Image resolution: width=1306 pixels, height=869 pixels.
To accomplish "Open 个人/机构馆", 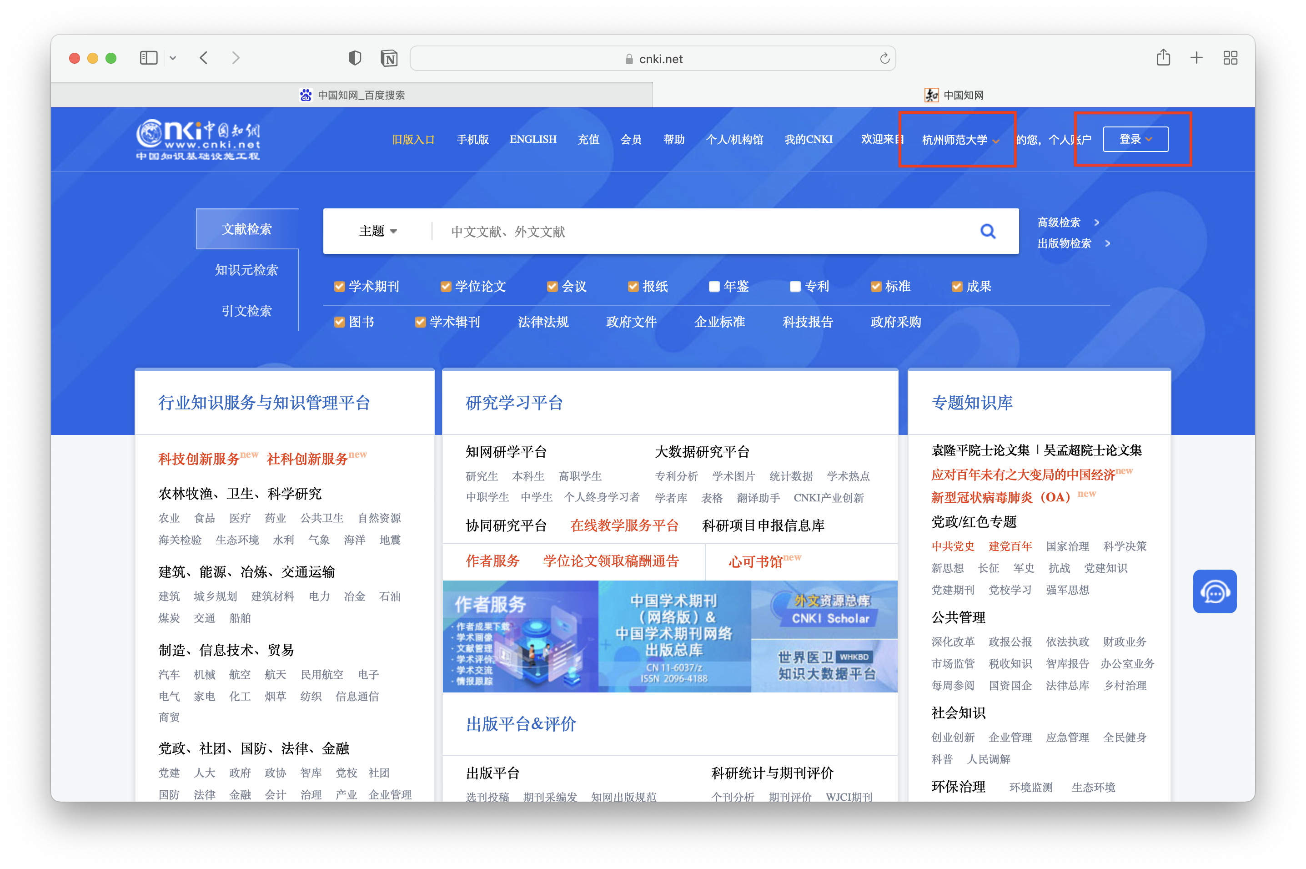I will click(x=734, y=140).
